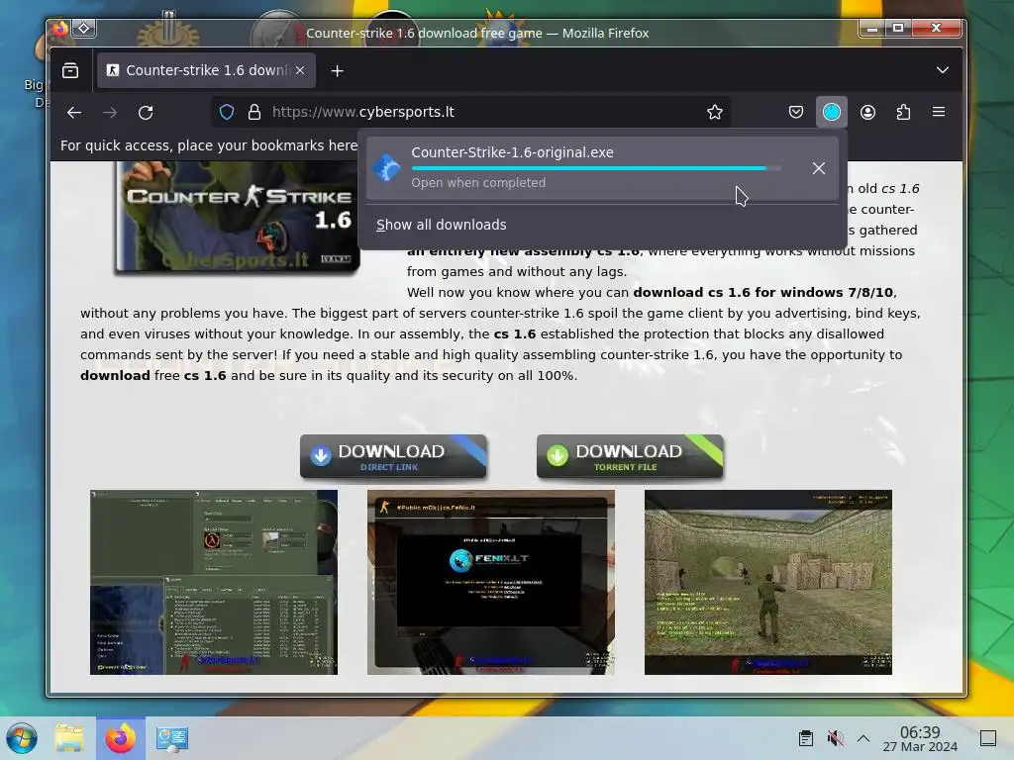Show all downloads

point(441,225)
